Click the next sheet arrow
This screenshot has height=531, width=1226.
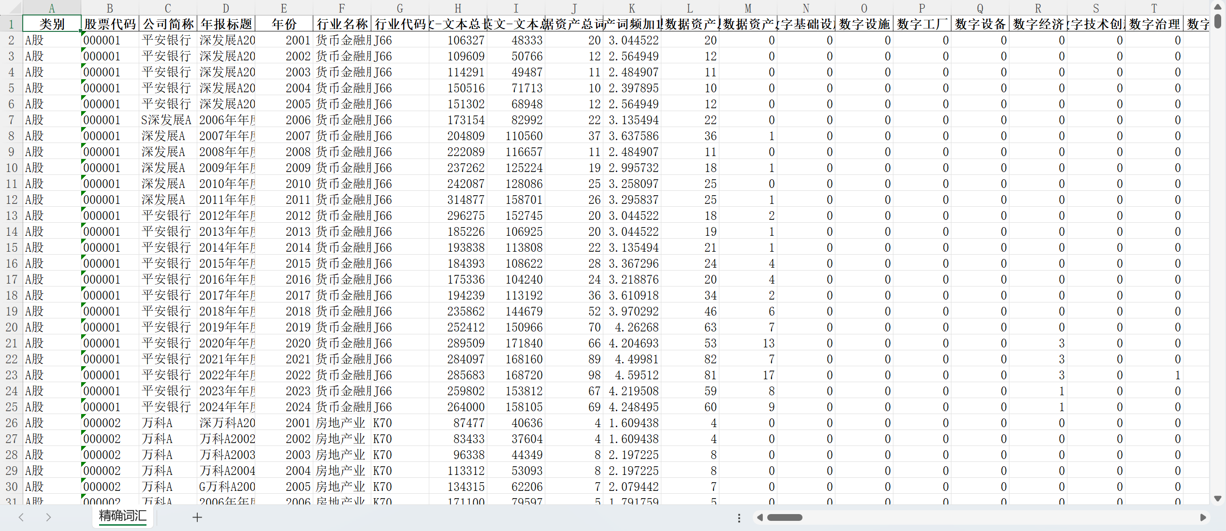pyautogui.click(x=48, y=517)
